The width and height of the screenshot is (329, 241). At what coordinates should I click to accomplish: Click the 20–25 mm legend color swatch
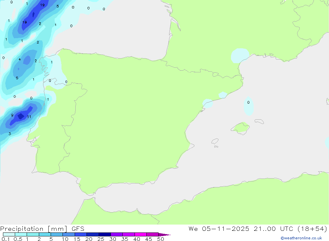tap(93, 234)
